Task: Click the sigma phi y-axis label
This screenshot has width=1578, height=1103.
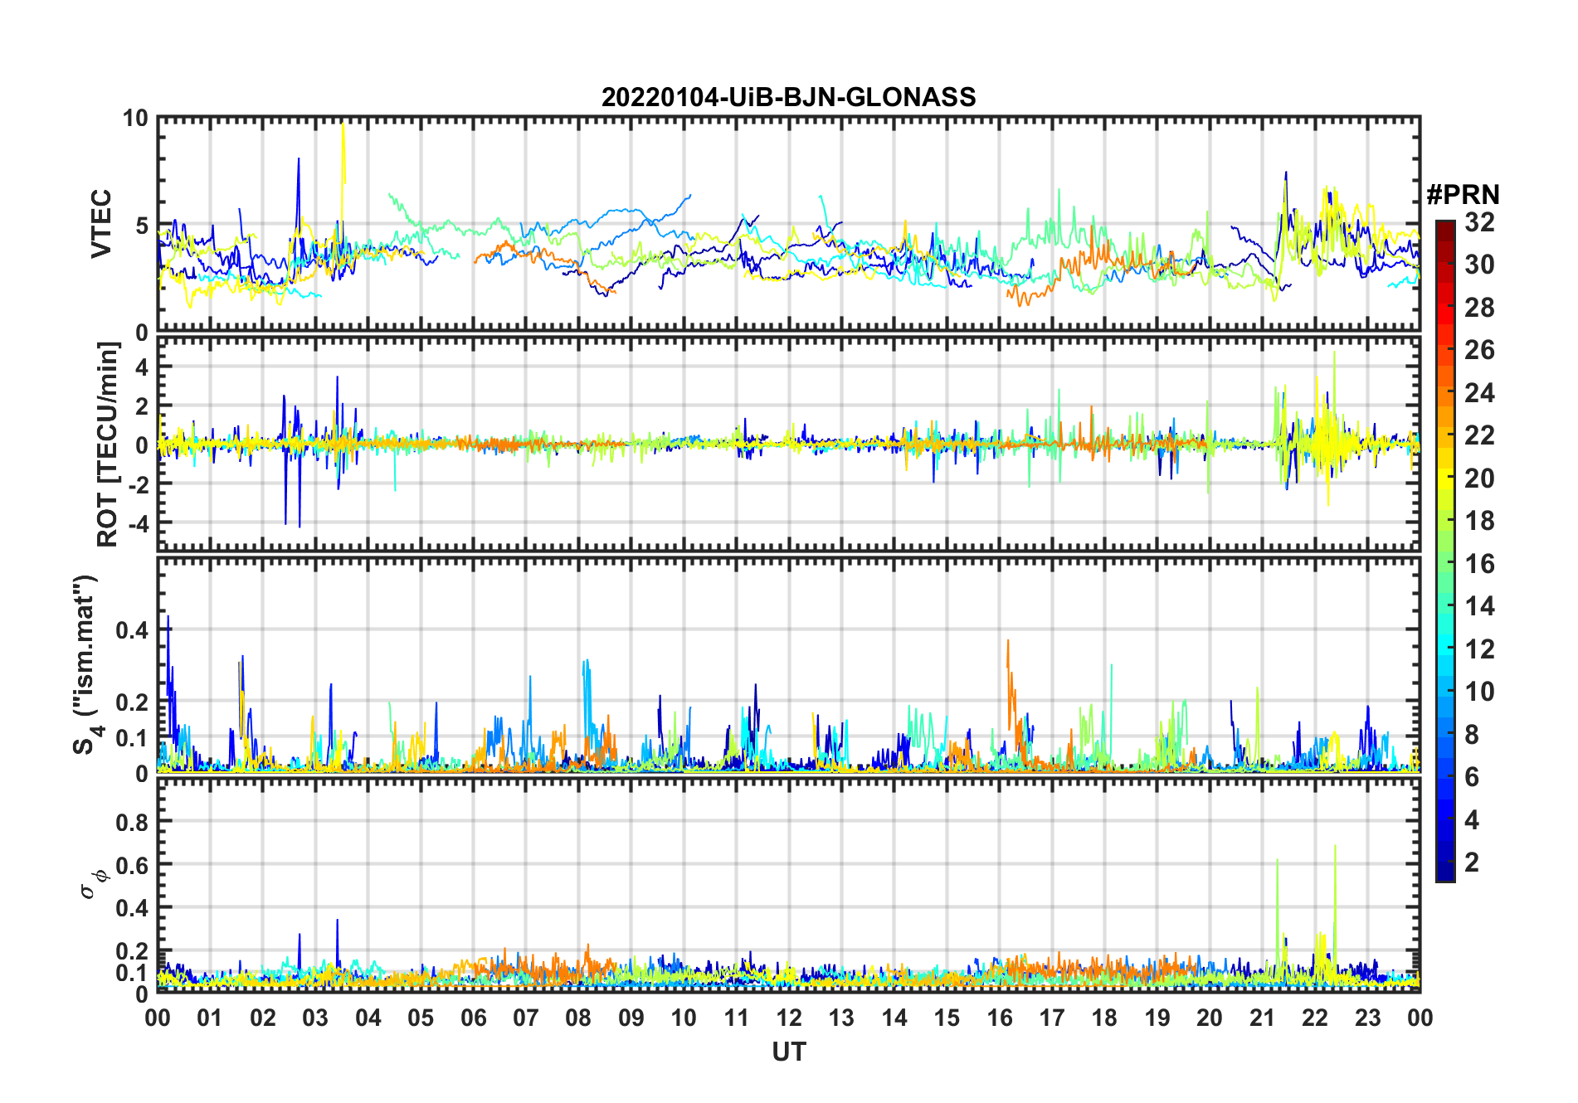Action: 91,885
